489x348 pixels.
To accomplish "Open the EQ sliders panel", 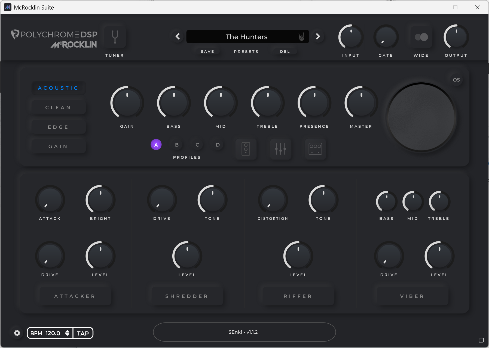I will click(280, 149).
